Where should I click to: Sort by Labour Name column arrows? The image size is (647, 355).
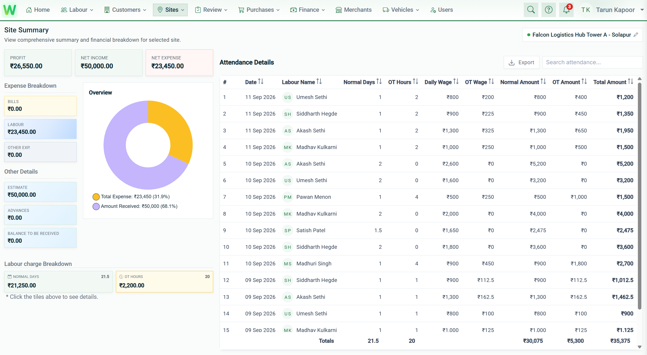pos(319,82)
